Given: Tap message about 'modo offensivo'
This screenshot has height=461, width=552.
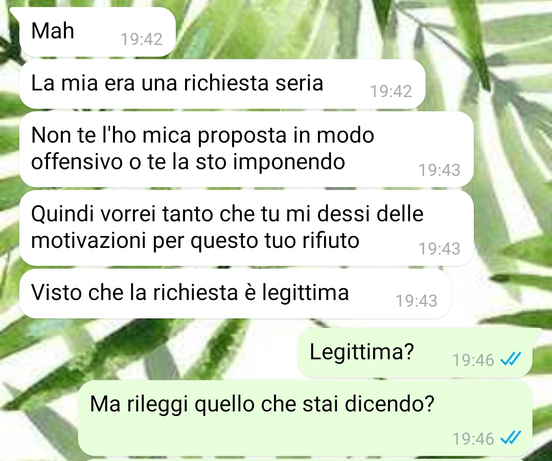Looking at the screenshot, I should (x=246, y=149).
